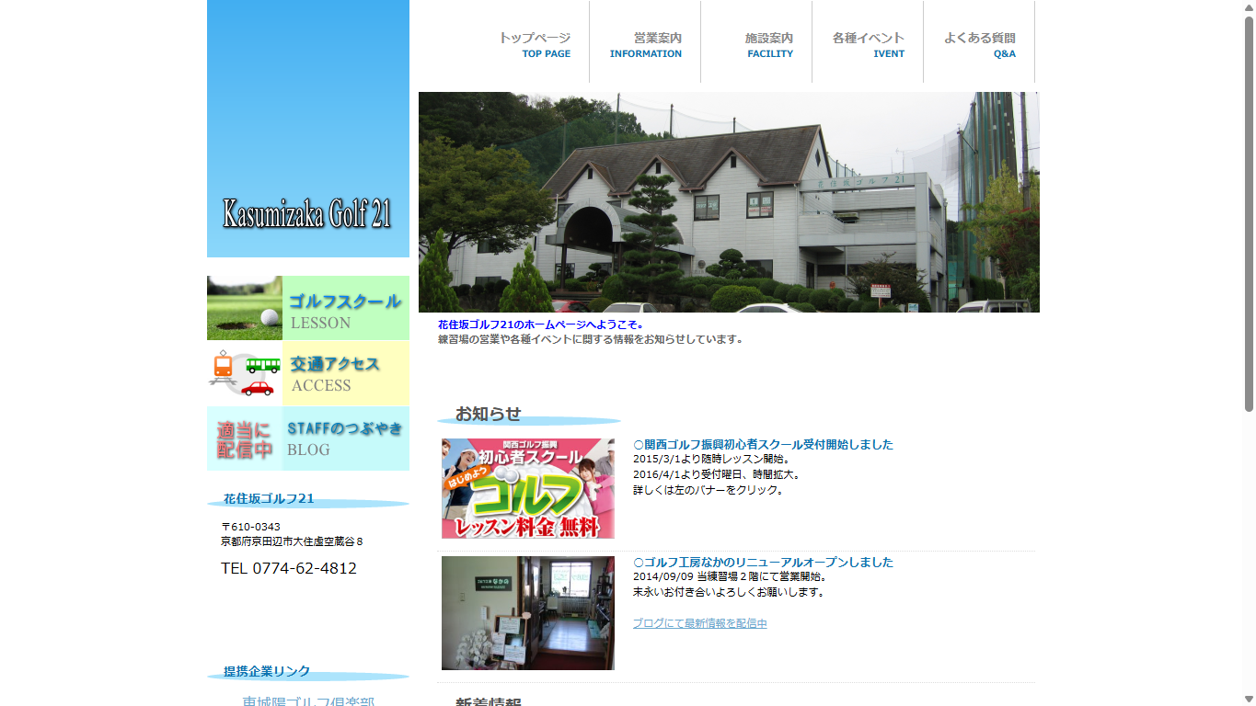Click the お知らせ section heading

pos(488,414)
